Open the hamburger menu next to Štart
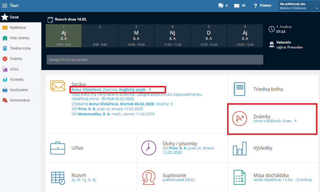320x192 pixels. point(5,5)
